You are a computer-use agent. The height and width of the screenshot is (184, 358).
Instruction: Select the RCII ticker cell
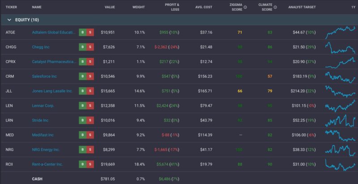point(9,164)
